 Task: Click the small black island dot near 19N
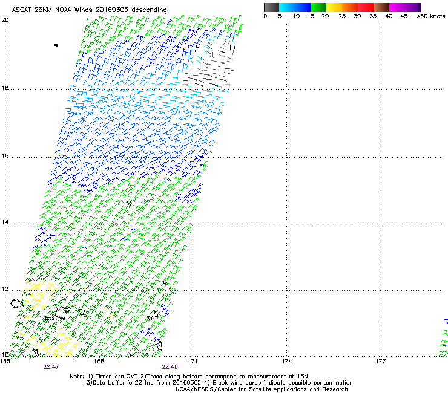point(56,45)
